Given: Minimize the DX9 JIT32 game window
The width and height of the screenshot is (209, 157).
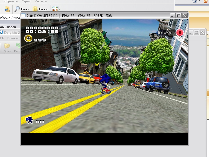Looking at the screenshot, I should coord(173,16).
